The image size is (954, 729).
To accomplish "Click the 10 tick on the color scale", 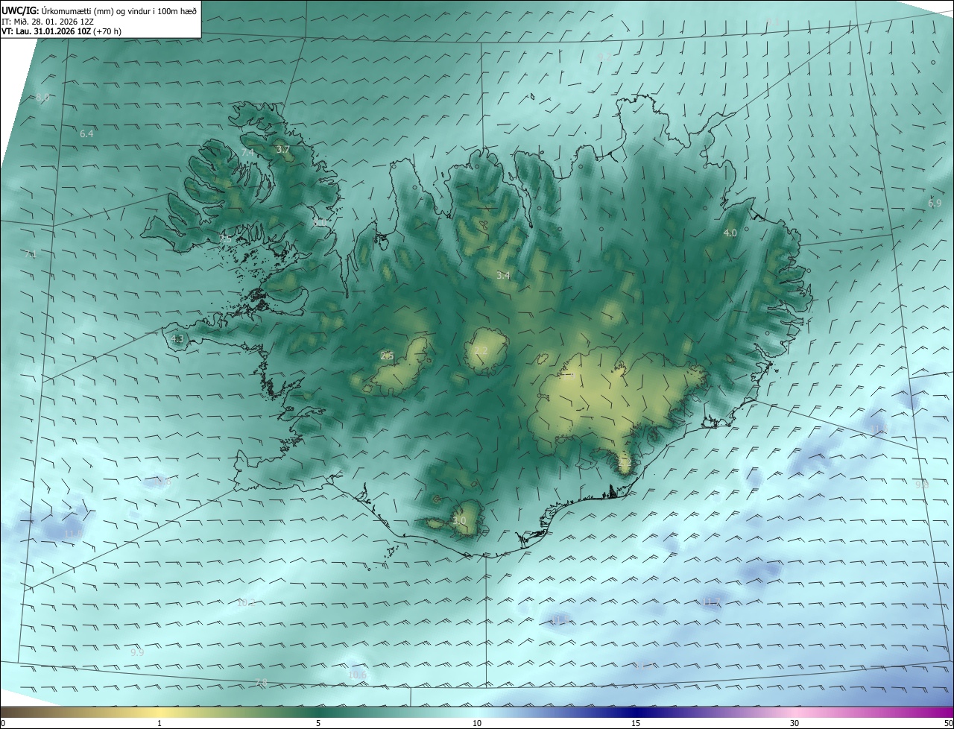I will pos(477,723).
